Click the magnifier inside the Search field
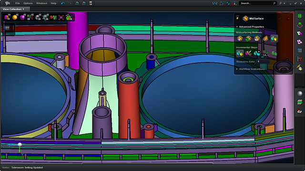Viewport: 305px width, 171px height. point(274,3)
